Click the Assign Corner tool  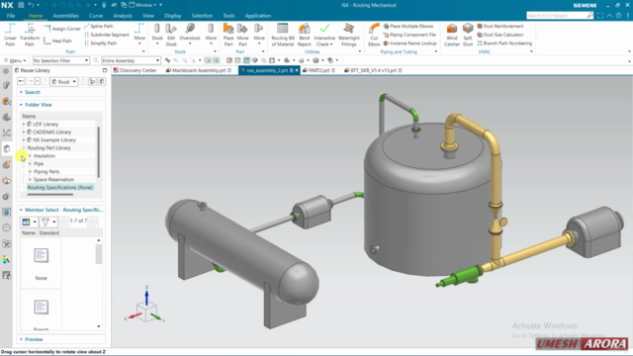62,29
